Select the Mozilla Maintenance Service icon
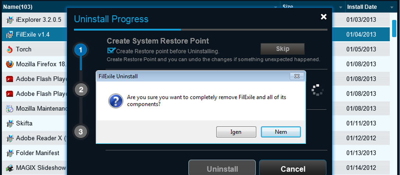400x175 pixels. click(x=9, y=109)
